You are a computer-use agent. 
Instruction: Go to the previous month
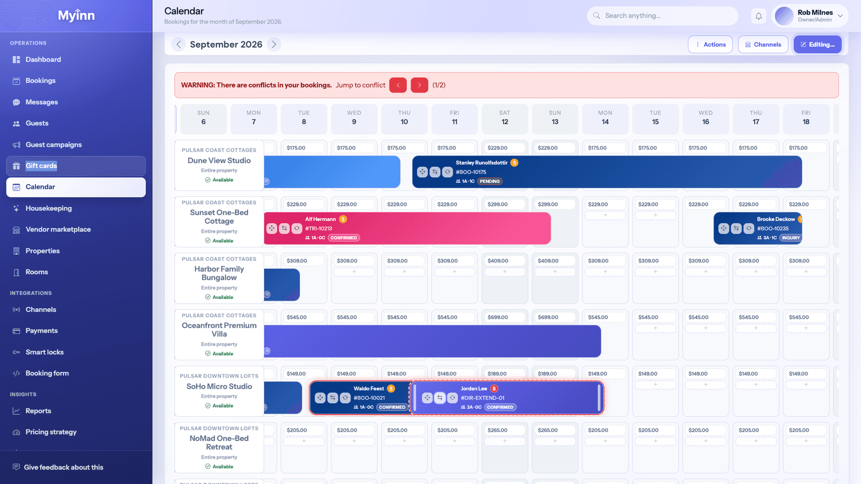(179, 45)
